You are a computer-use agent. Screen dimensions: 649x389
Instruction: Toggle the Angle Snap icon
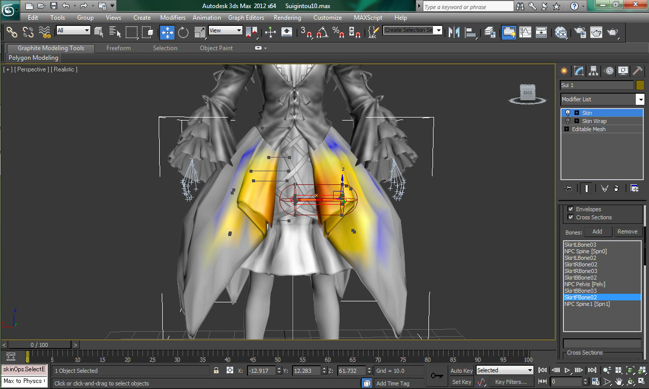[x=322, y=32]
